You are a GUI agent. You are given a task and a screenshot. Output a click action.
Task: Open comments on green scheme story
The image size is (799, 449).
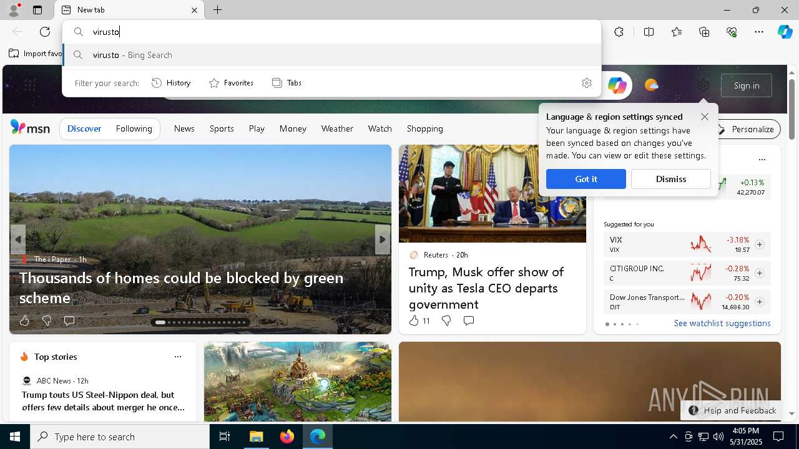69,321
